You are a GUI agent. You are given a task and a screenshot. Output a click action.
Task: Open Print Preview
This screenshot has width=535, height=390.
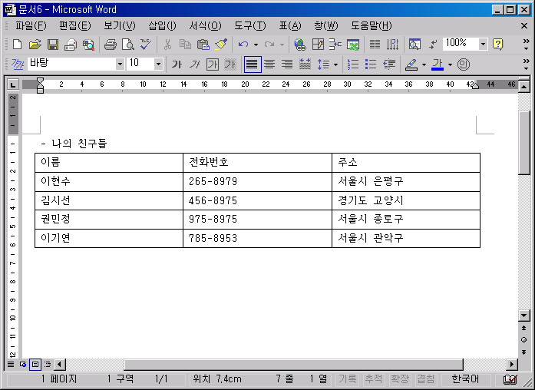128,45
